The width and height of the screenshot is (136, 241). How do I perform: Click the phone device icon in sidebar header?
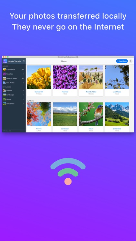pos(24,61)
